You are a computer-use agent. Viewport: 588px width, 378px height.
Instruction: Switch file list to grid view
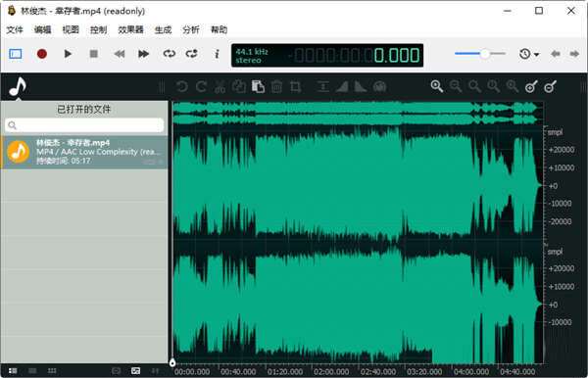(x=52, y=370)
